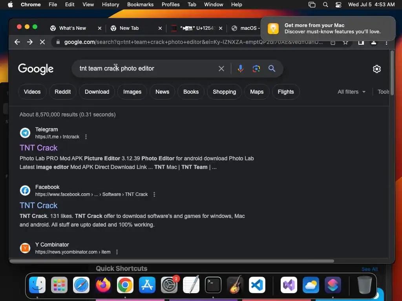Switch to the What's New tab

tap(73, 28)
